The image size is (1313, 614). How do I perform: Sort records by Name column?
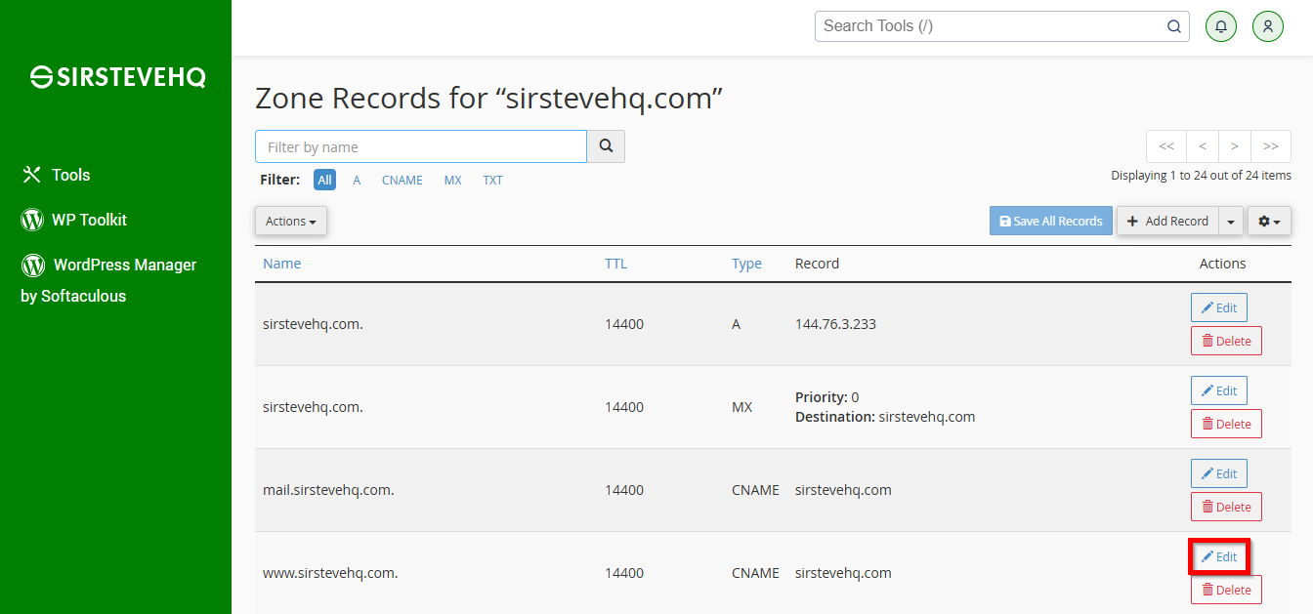click(x=281, y=264)
